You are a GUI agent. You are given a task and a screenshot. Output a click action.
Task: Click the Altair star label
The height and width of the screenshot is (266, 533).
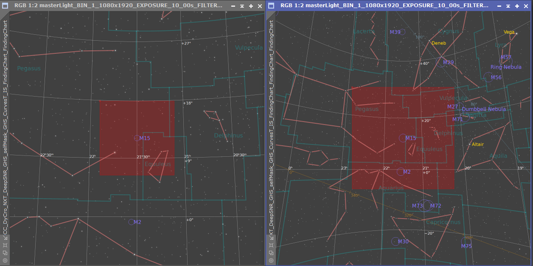[x=478, y=145]
